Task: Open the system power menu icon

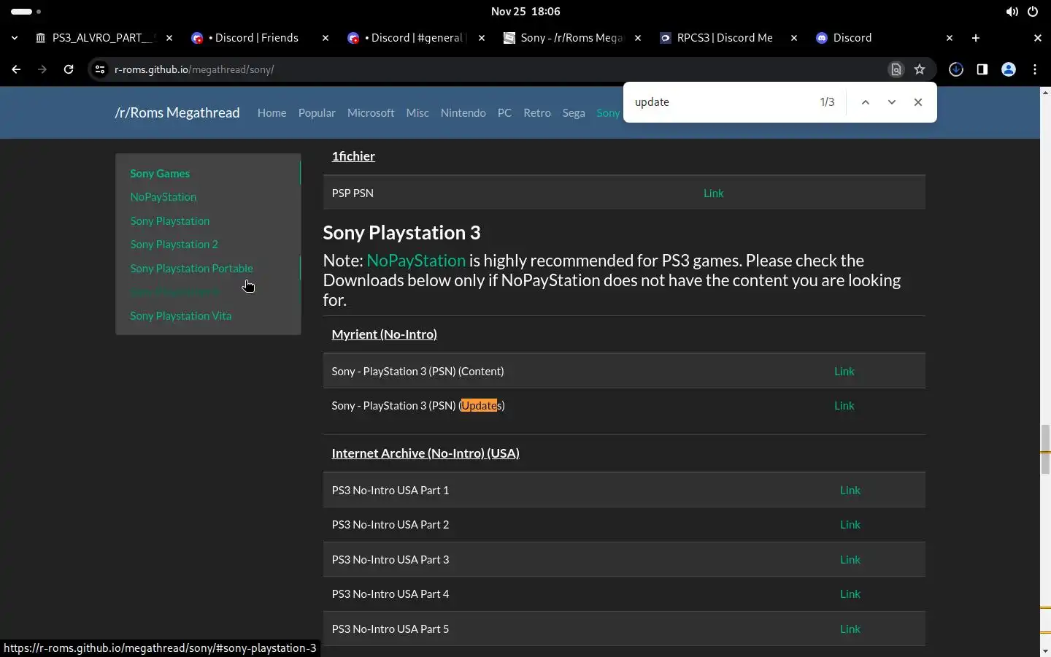Action: (x=1033, y=12)
